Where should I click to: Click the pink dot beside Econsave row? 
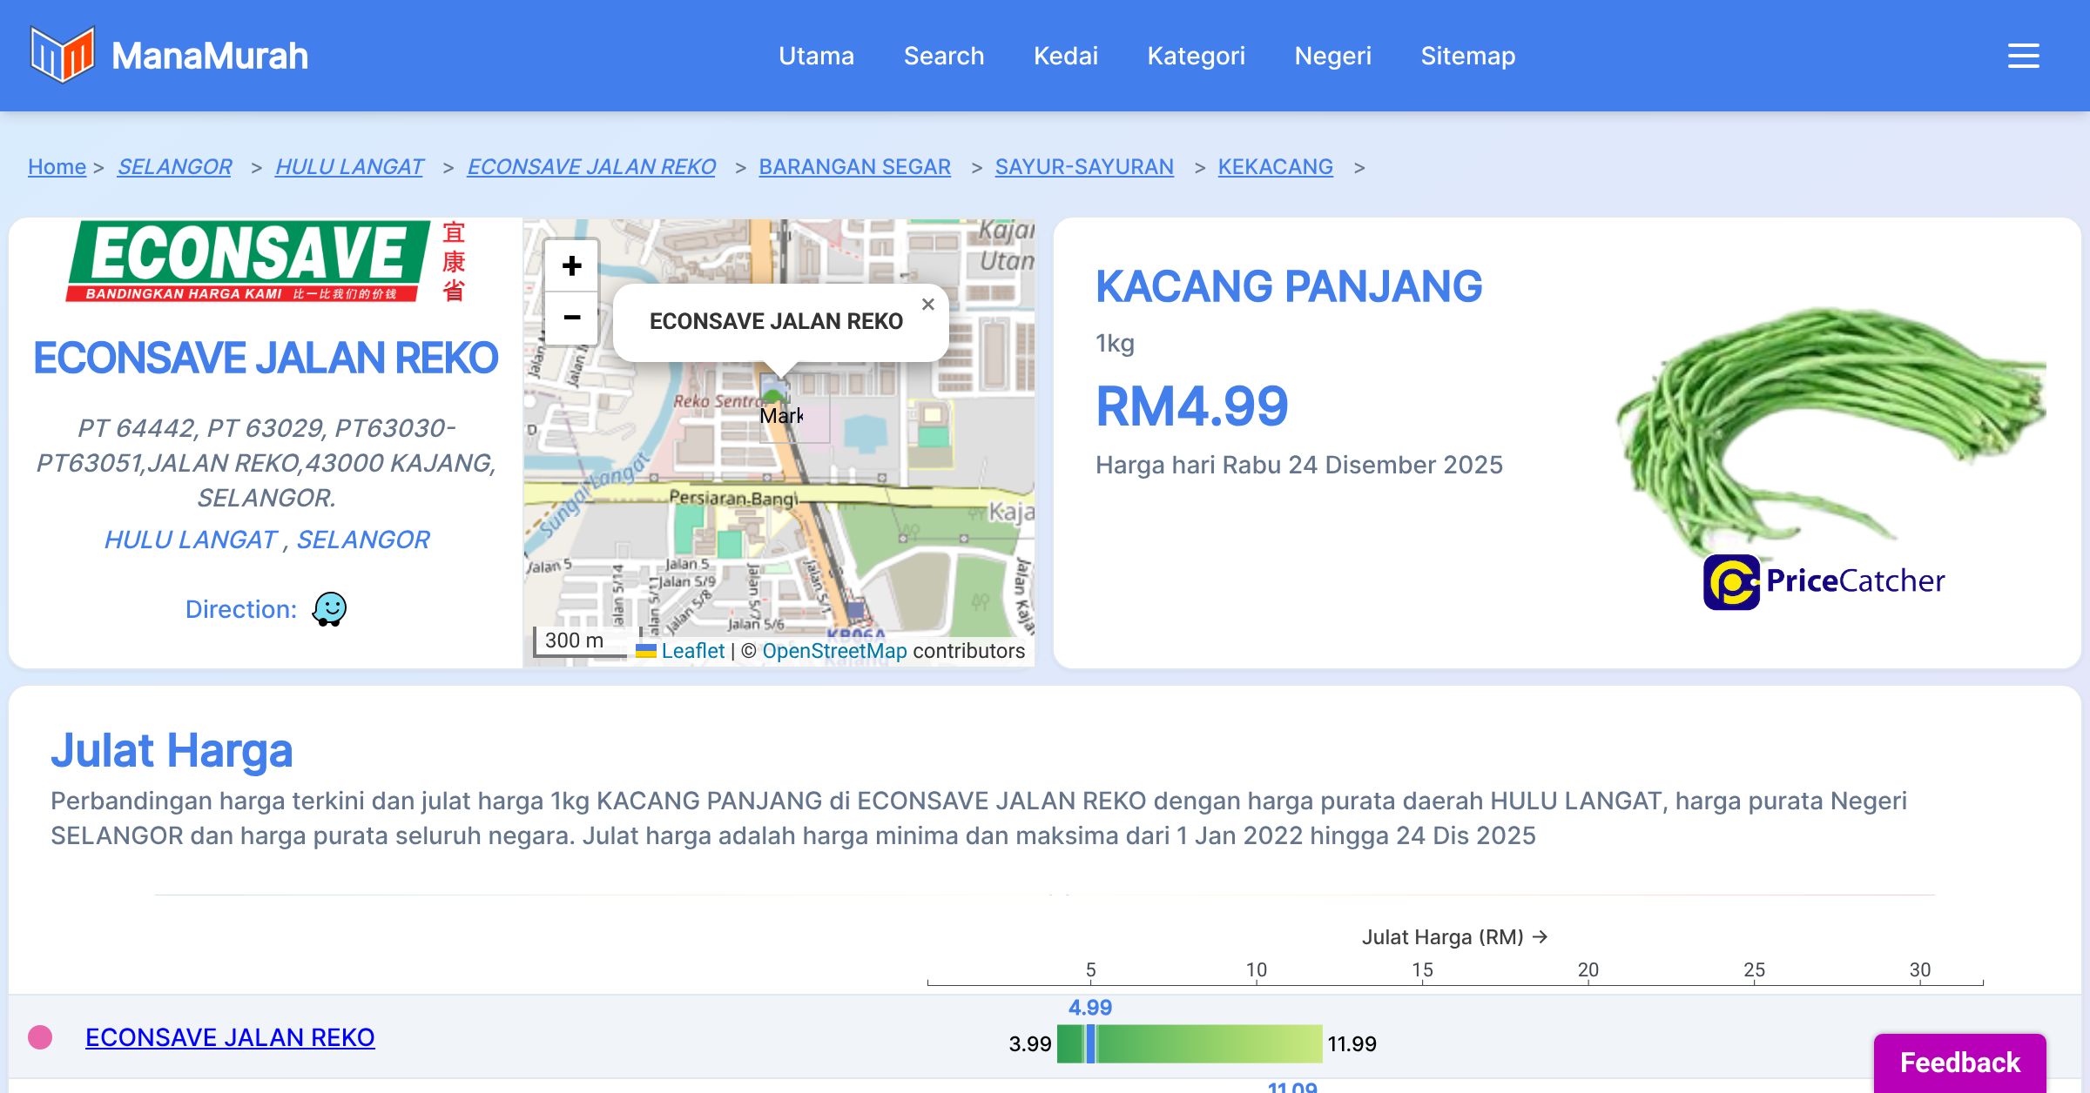[x=40, y=1037]
